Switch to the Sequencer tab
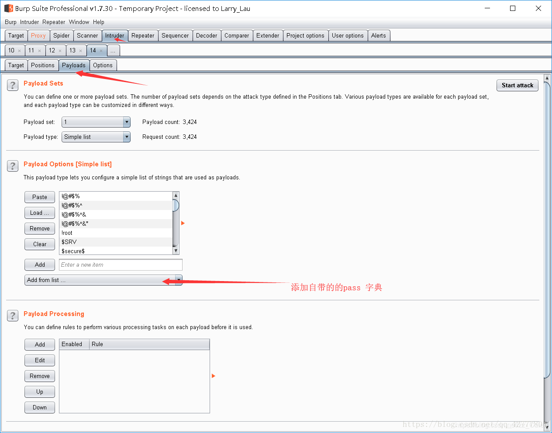Screen dimensions: 552x433 coord(175,36)
